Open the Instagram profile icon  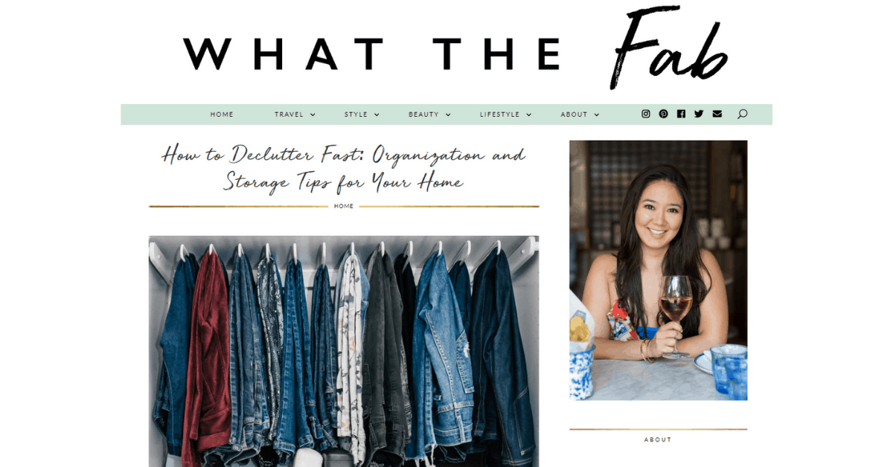click(646, 114)
